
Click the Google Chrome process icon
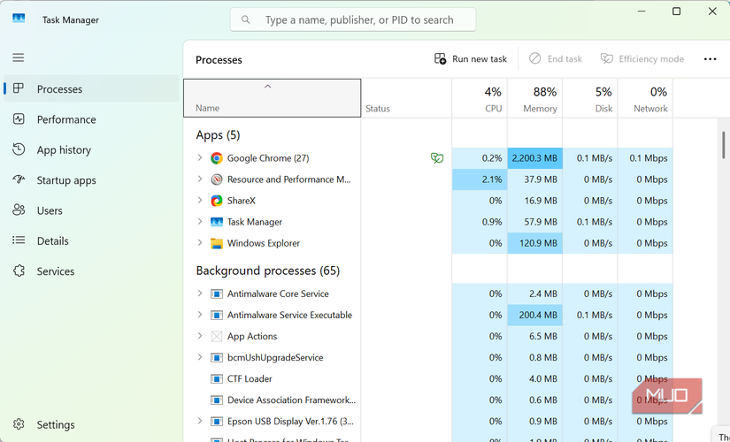217,158
